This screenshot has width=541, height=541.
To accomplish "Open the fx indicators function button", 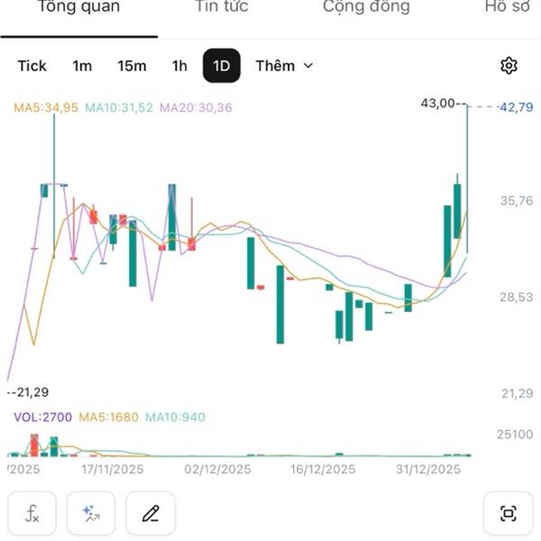I will click(32, 513).
